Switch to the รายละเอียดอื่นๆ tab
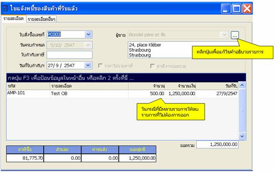The height and width of the screenshot is (172, 275). [41, 19]
